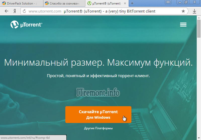Go back with the browser back arrow
Image resolution: width=201 pixels, height=140 pixels.
7,11
